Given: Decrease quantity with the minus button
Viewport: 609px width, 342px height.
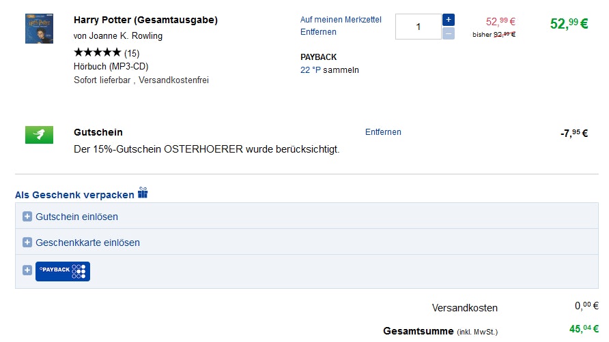Looking at the screenshot, I should [449, 33].
